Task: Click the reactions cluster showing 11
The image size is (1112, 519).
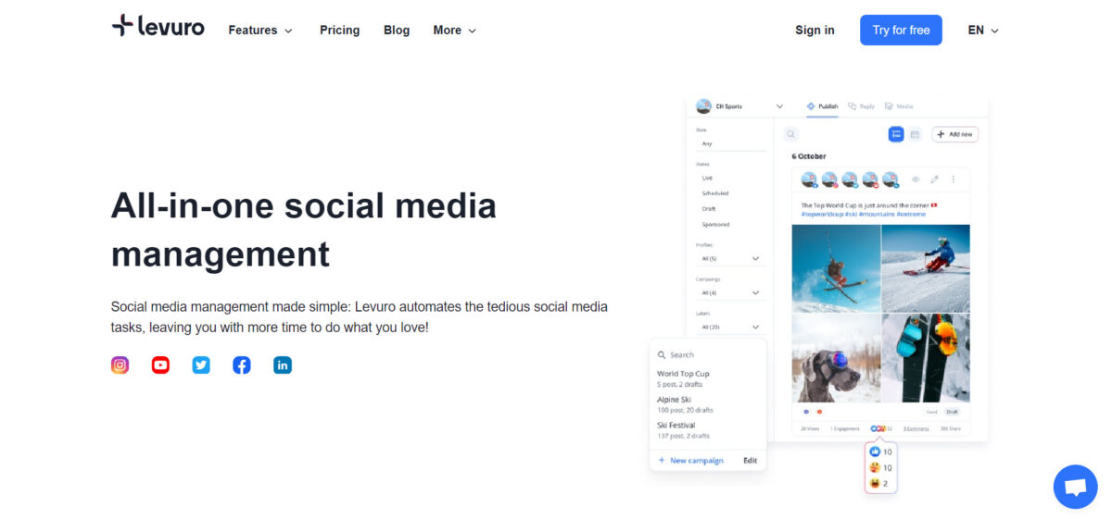Action: (x=881, y=428)
